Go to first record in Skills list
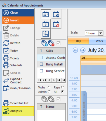 pos(40,80)
